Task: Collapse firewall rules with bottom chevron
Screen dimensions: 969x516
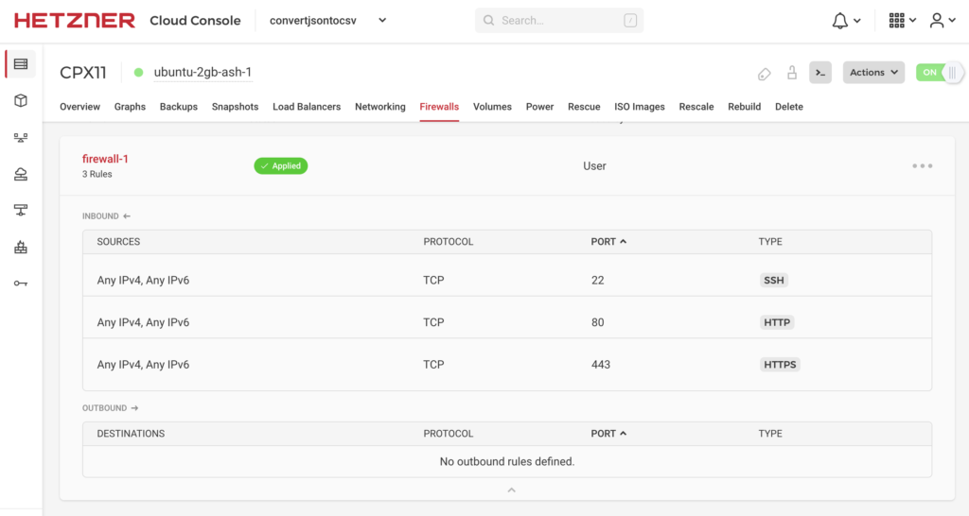Action: (511, 490)
